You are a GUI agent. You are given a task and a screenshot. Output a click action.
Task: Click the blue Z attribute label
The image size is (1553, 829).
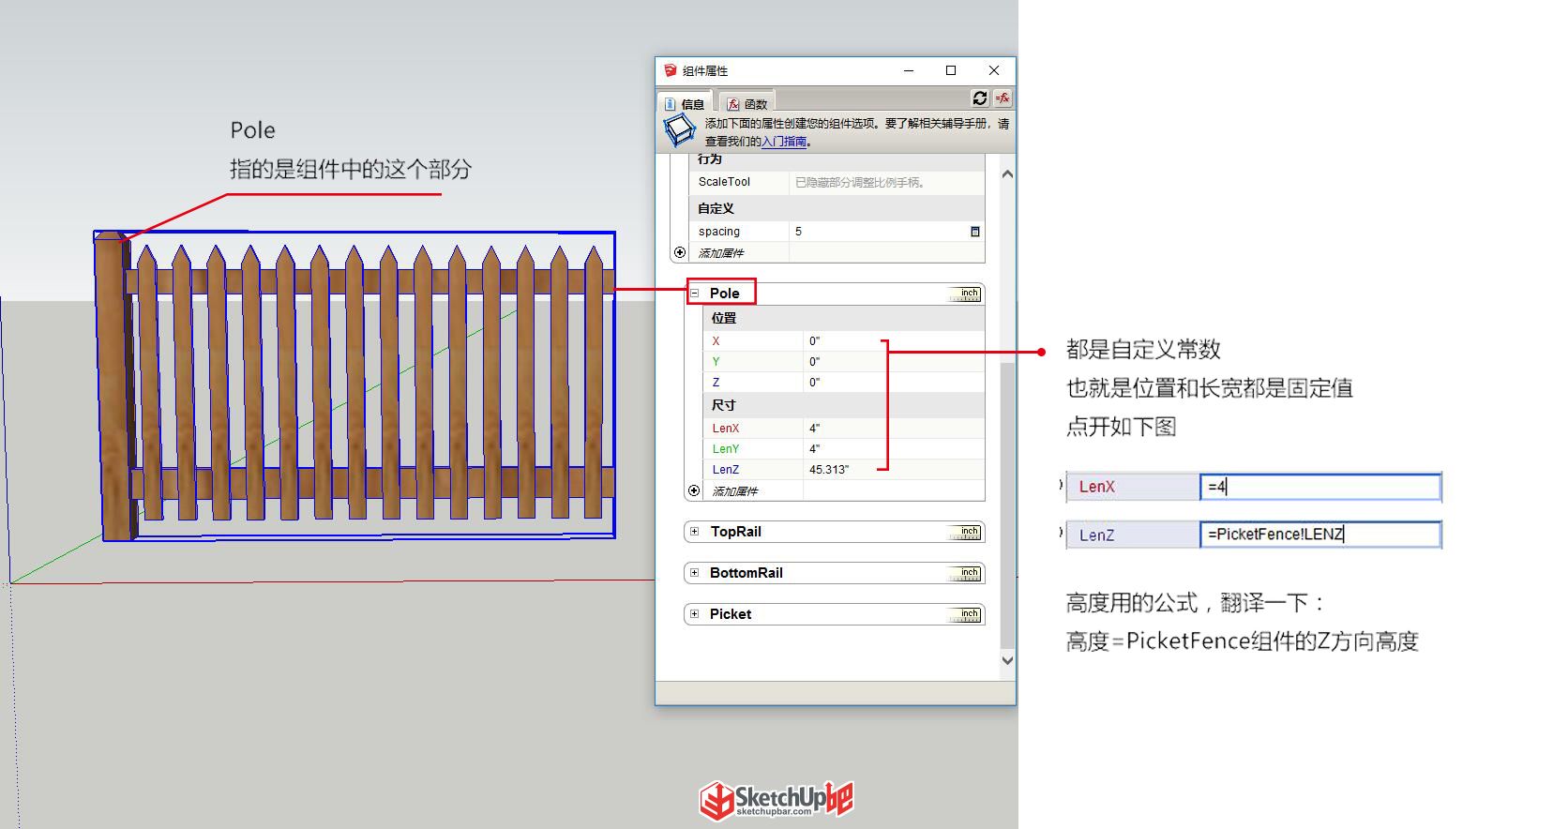point(716,383)
